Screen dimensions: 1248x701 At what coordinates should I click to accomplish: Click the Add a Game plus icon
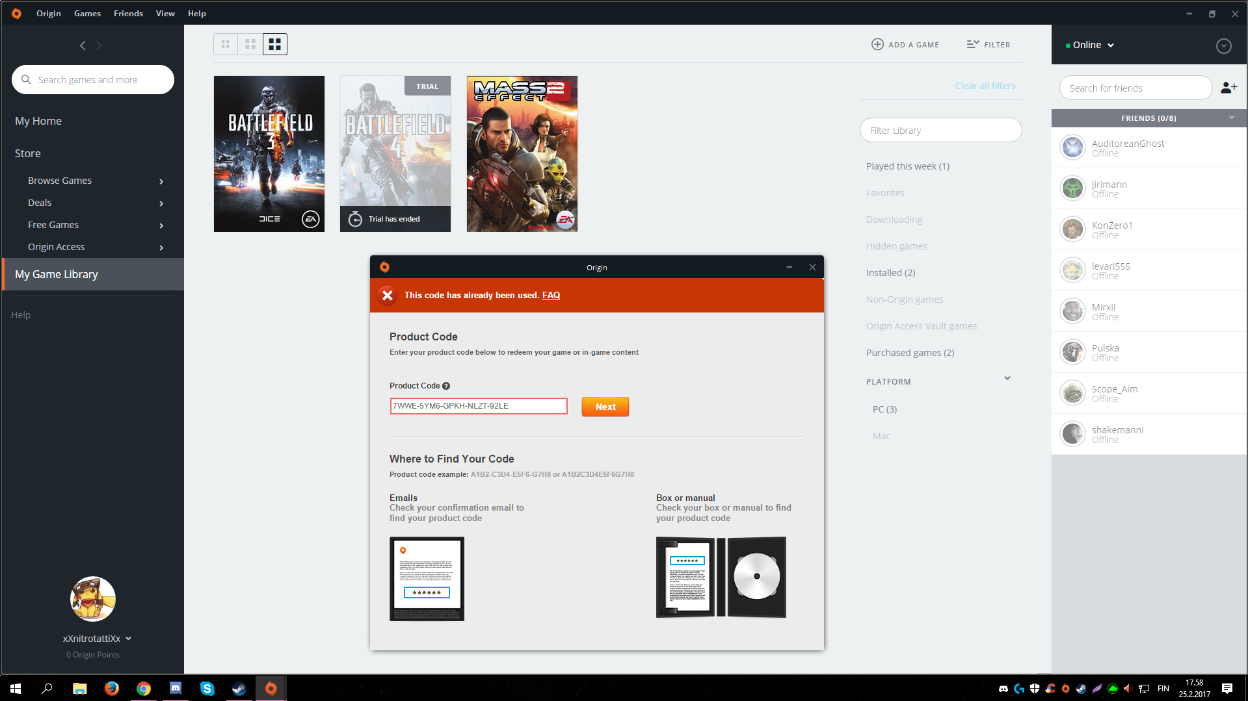tap(877, 44)
